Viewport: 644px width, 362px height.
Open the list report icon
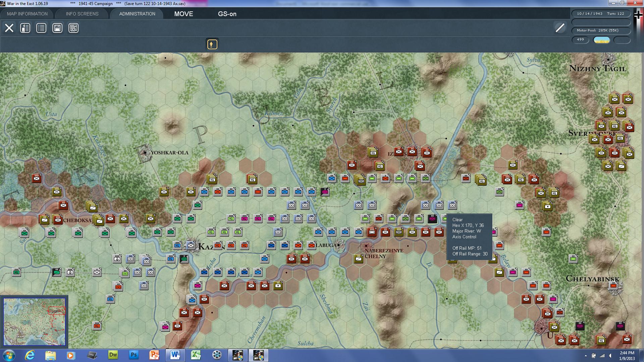(41, 28)
